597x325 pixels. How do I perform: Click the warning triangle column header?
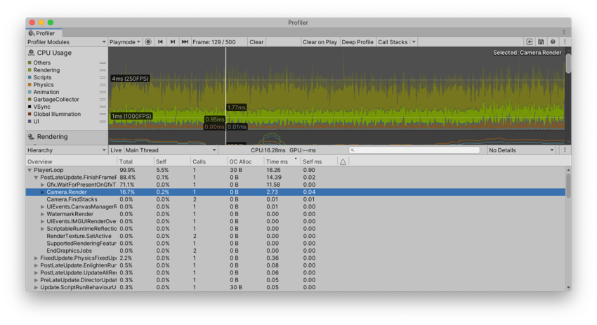pos(343,161)
